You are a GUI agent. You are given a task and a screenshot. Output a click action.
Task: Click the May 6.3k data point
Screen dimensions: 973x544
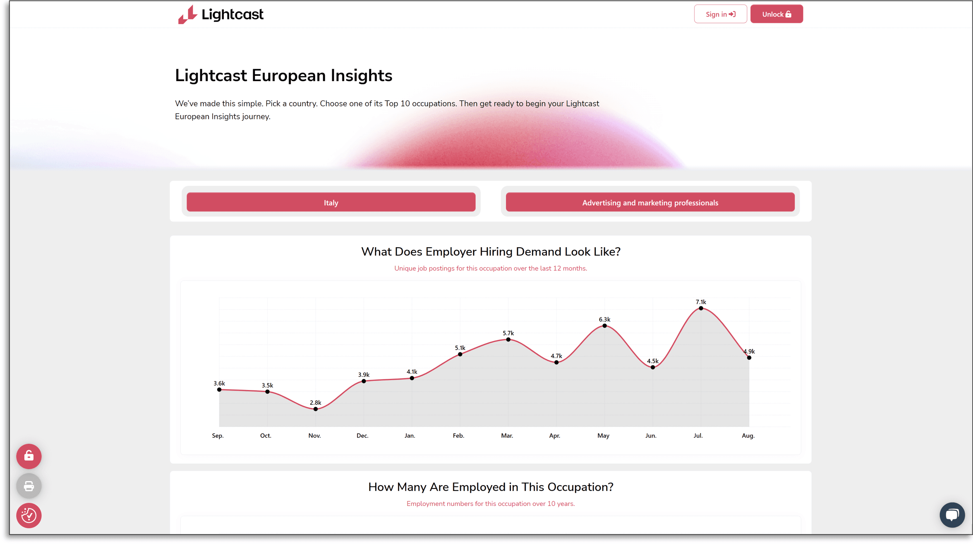coord(604,326)
